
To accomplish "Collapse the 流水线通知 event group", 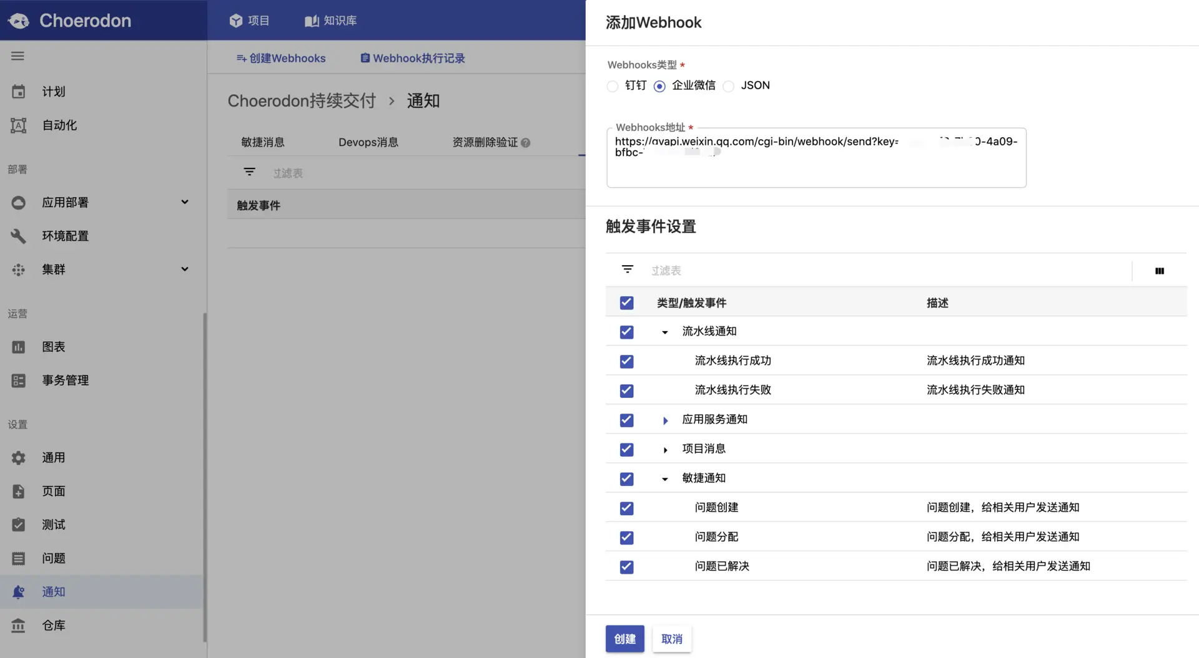I will (x=664, y=332).
